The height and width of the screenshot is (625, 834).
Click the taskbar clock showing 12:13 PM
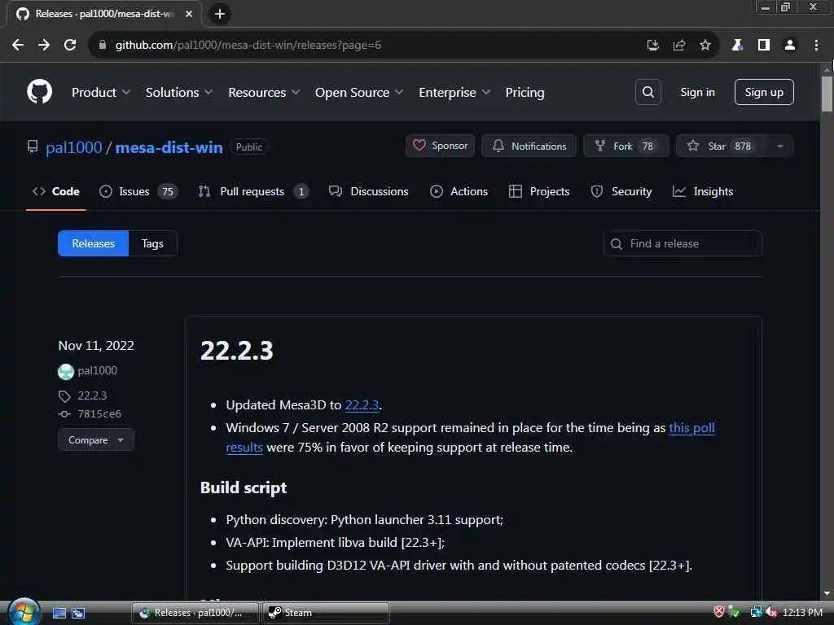coord(802,613)
